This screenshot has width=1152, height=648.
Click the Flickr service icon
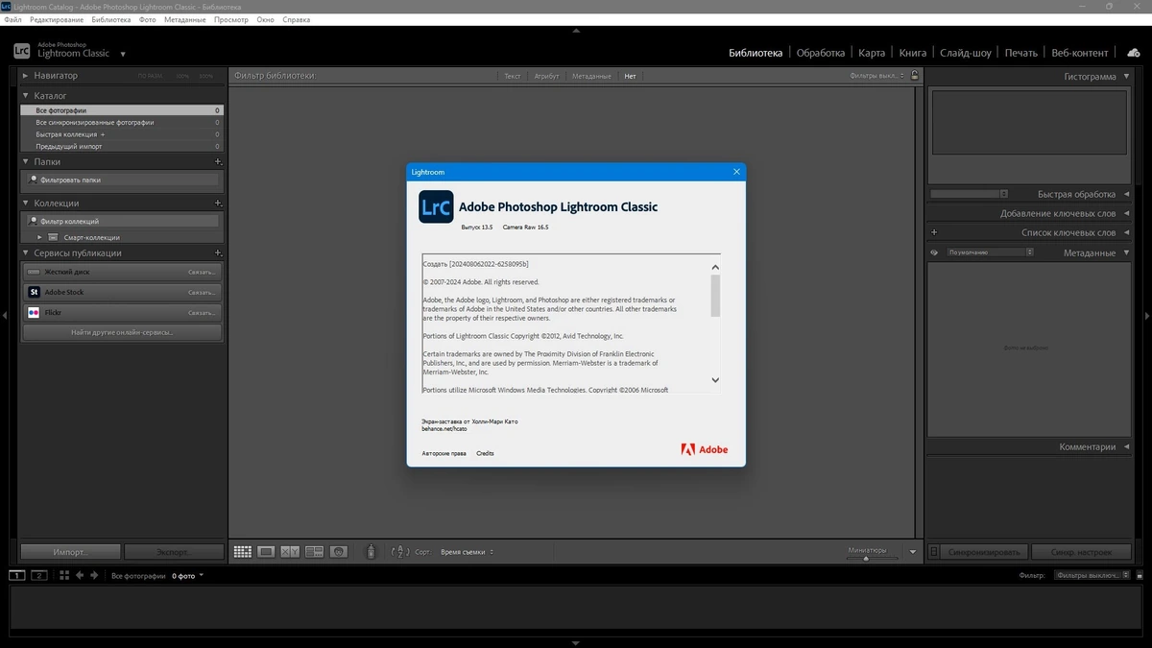(34, 313)
